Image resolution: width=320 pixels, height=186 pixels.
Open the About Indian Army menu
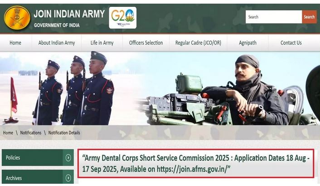point(57,43)
